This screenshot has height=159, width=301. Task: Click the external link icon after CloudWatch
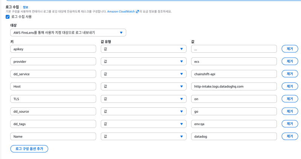pos(137,12)
